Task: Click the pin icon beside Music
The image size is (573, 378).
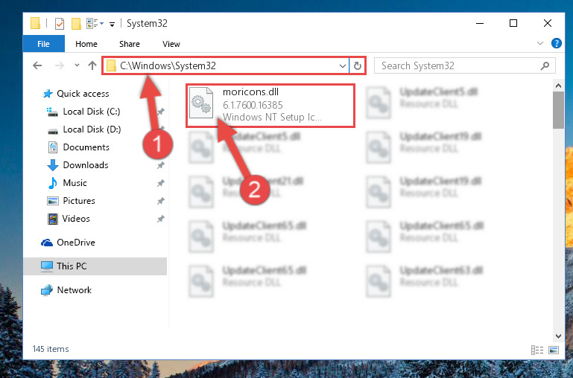Action: [x=160, y=183]
